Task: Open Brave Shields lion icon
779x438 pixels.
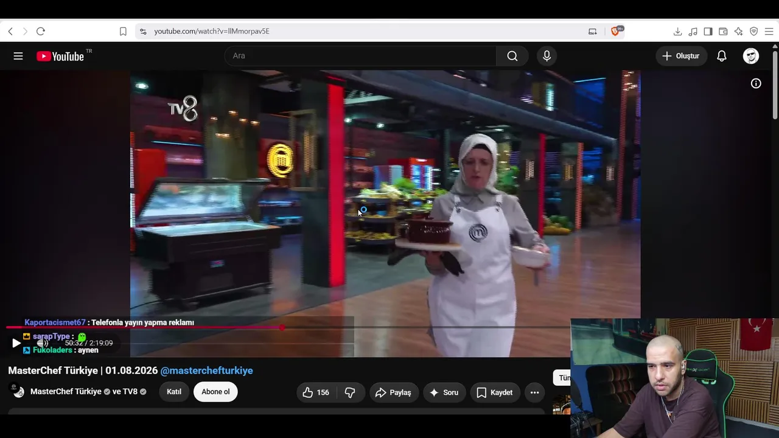Action: click(x=617, y=31)
